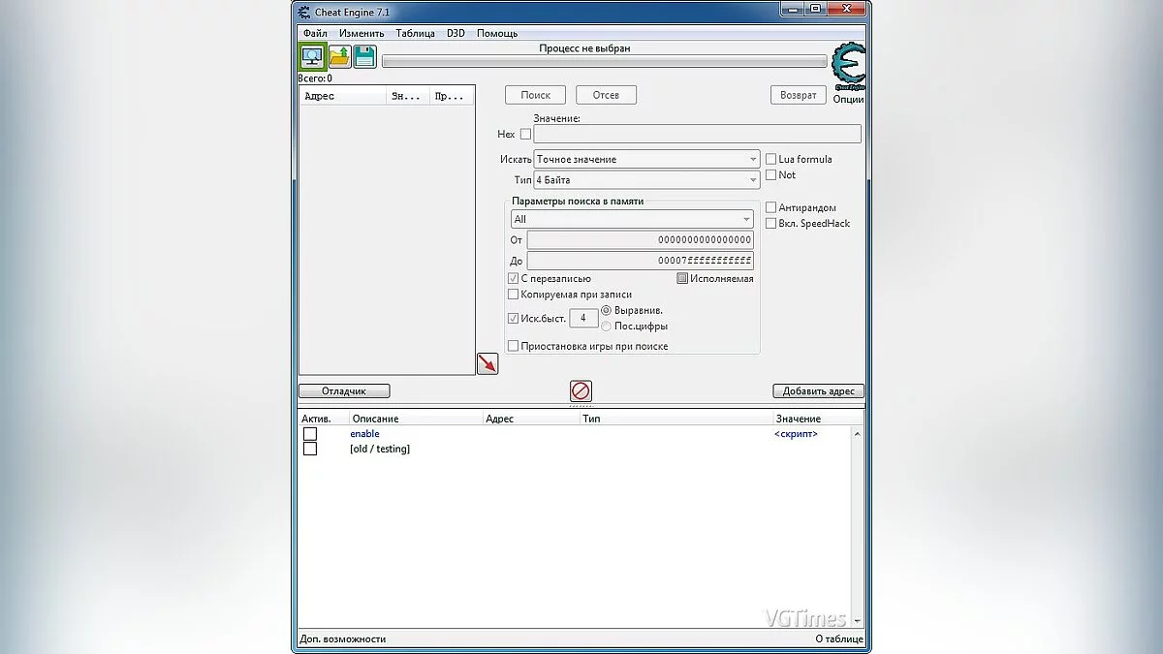Viewport: 1163px width, 654px height.
Task: Click into the Значение input field
Action: pyautogui.click(x=697, y=135)
